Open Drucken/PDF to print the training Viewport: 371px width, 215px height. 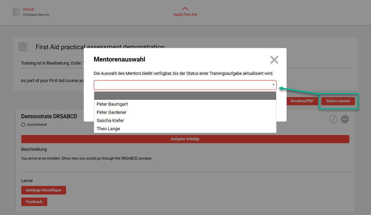[x=302, y=101]
